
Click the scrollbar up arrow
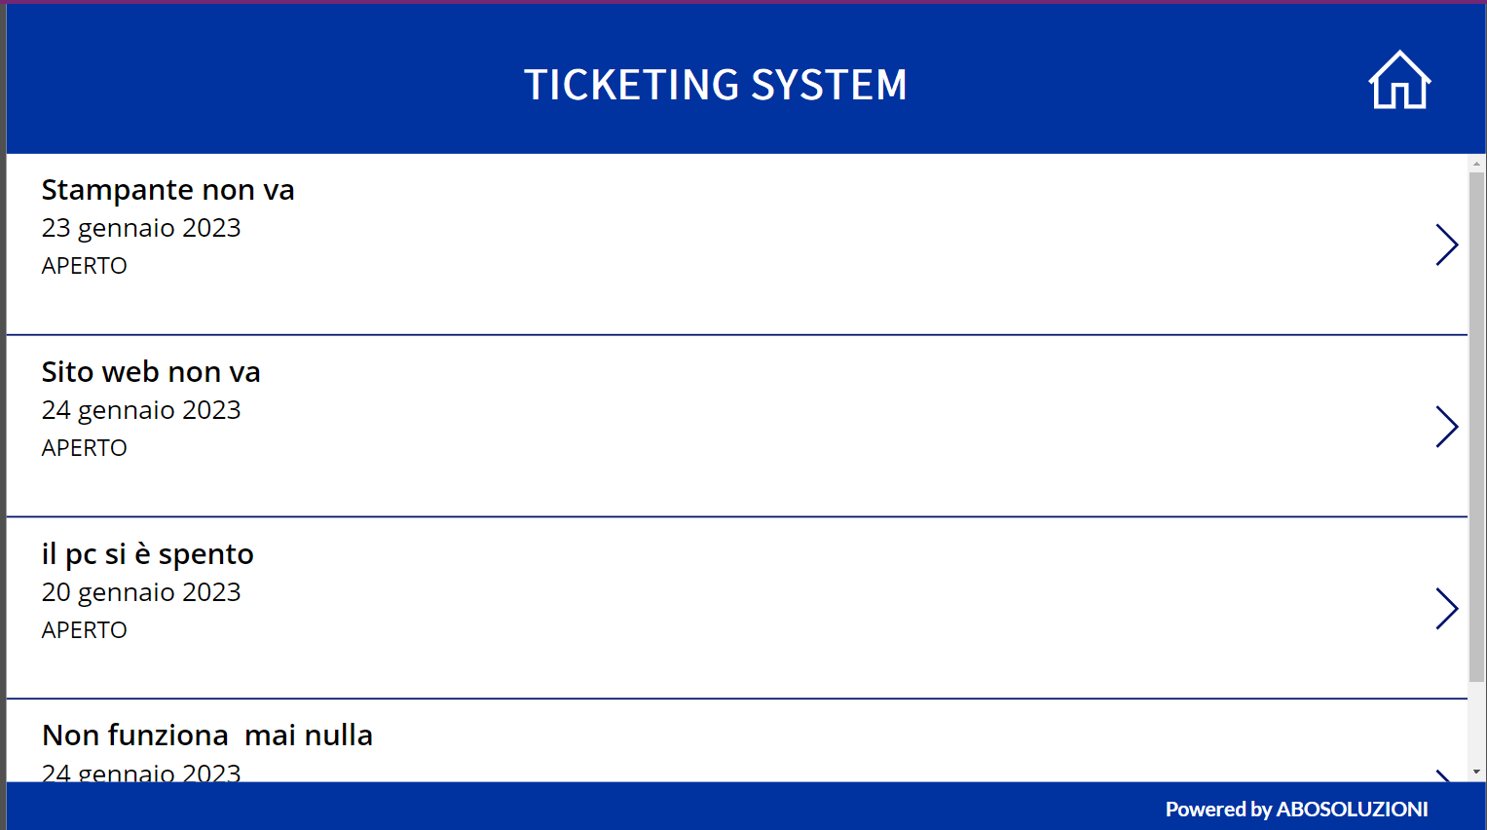click(x=1476, y=164)
